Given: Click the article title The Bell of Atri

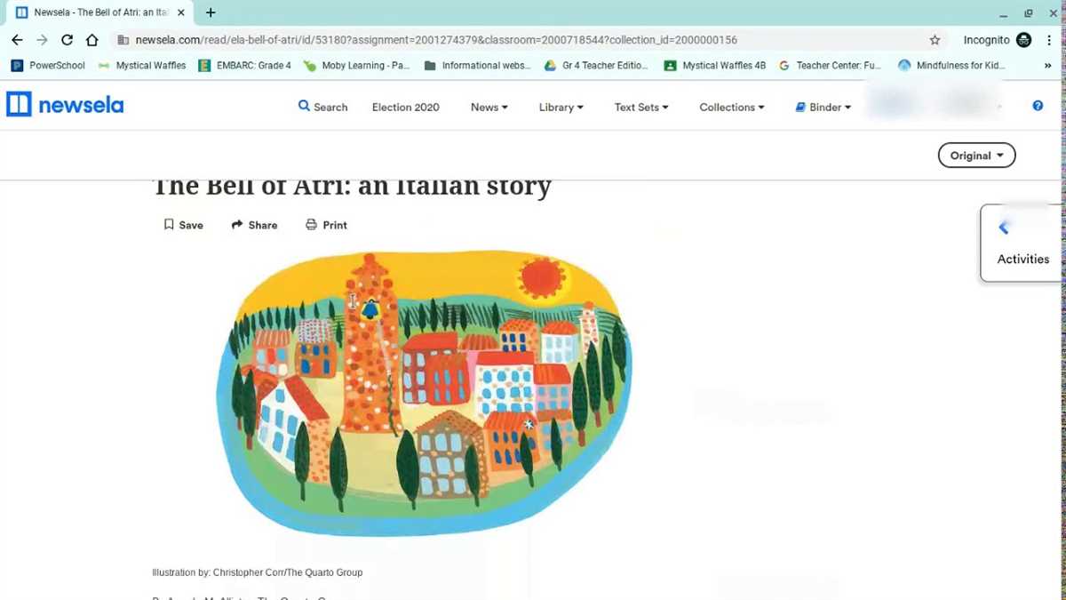Looking at the screenshot, I should click(x=353, y=188).
